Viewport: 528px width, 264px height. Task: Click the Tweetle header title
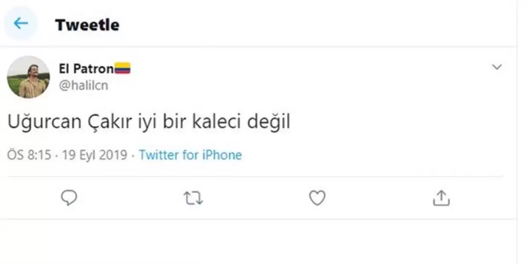click(x=87, y=25)
